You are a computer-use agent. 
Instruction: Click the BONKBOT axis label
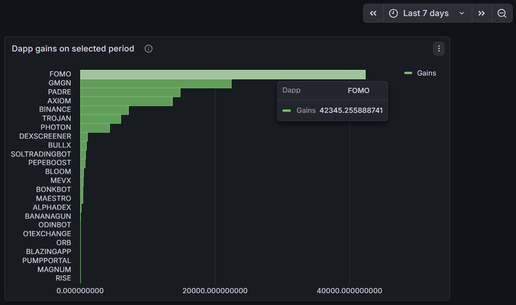click(x=53, y=189)
